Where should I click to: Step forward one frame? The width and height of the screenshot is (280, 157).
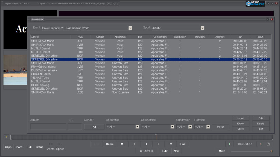(159, 144)
